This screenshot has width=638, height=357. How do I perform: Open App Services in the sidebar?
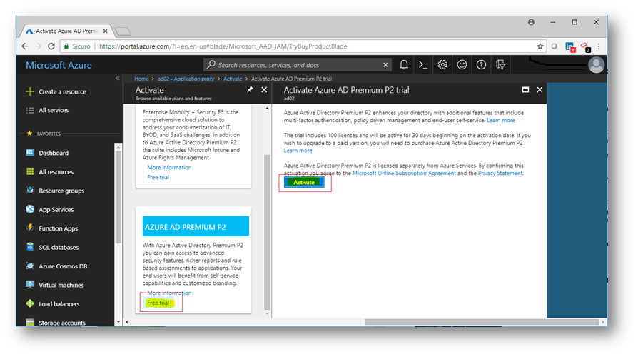(56, 210)
